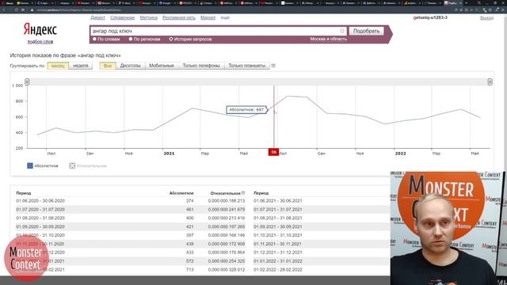Switch to the Мобильные tab
Viewport: 507px width, 285px height.
162,66
